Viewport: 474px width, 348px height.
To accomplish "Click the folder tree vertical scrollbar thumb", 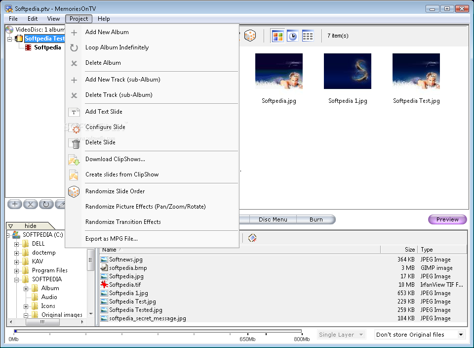I will [x=90, y=260].
